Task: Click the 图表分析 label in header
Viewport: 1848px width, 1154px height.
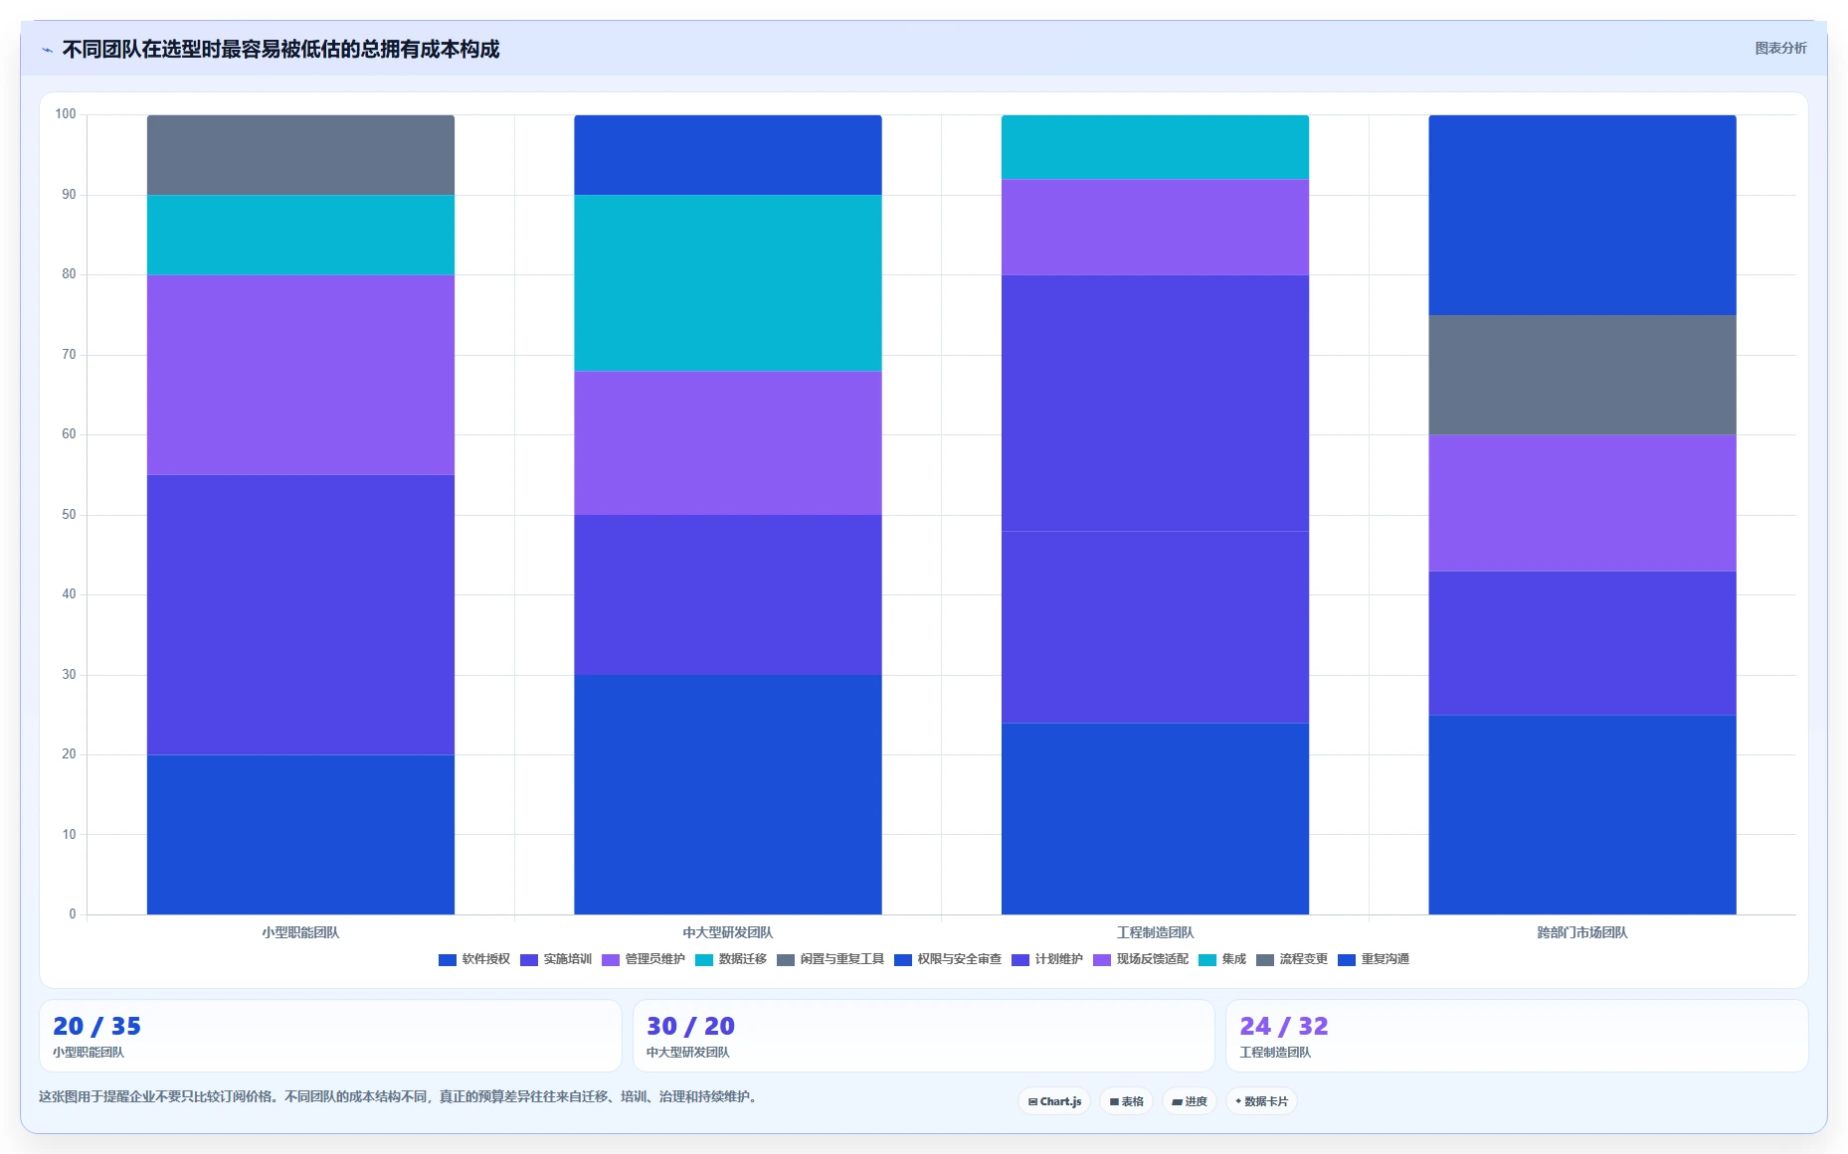Action: click(1780, 48)
